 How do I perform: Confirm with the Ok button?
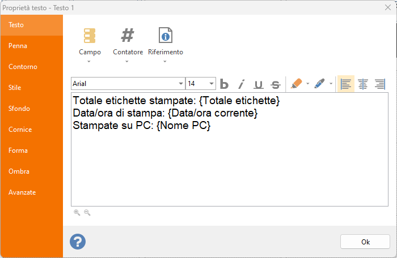(x=365, y=242)
